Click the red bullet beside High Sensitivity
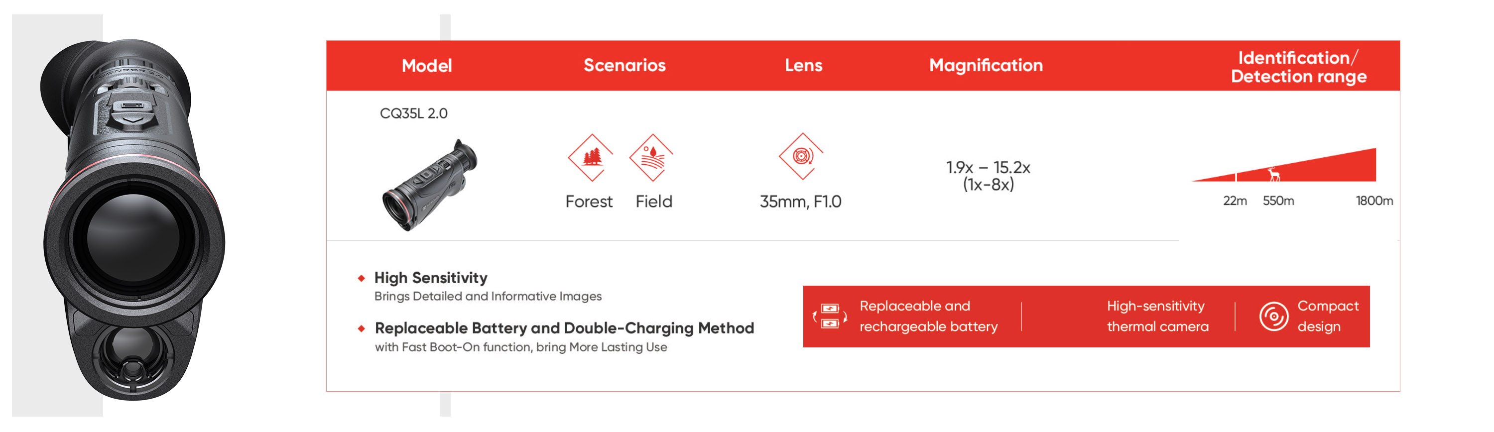Image resolution: width=1494 pixels, height=432 pixels. [362, 278]
